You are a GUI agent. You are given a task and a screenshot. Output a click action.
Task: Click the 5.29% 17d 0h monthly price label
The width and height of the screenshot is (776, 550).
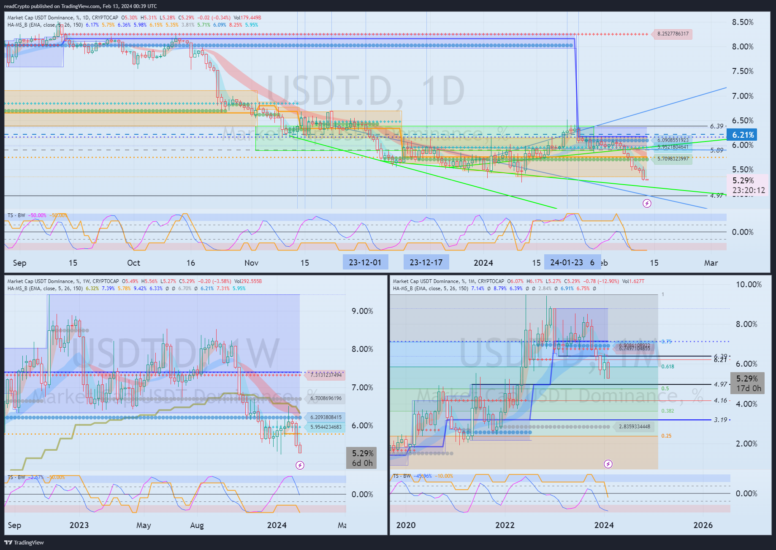[x=747, y=383]
